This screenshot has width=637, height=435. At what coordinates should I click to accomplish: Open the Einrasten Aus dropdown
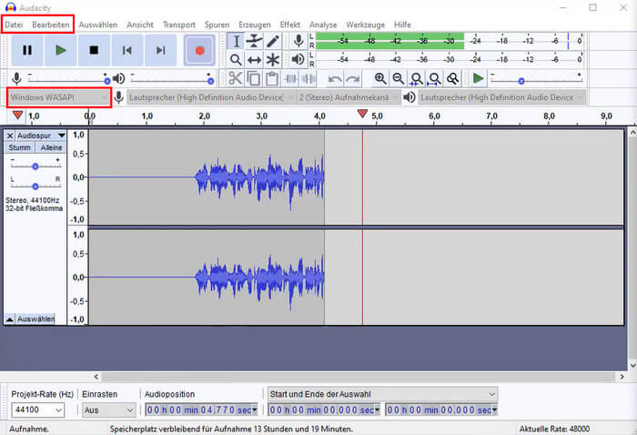[x=109, y=410]
